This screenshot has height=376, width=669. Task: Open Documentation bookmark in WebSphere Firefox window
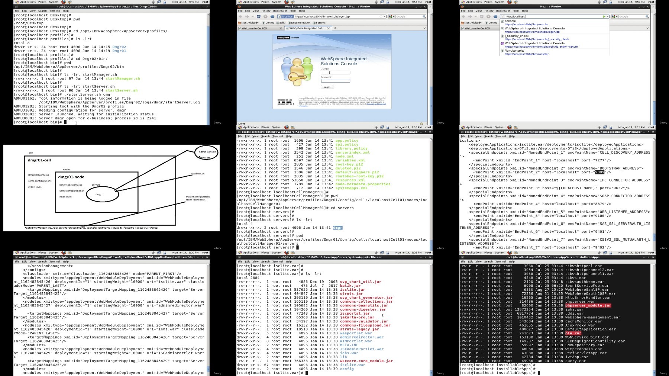[299, 23]
